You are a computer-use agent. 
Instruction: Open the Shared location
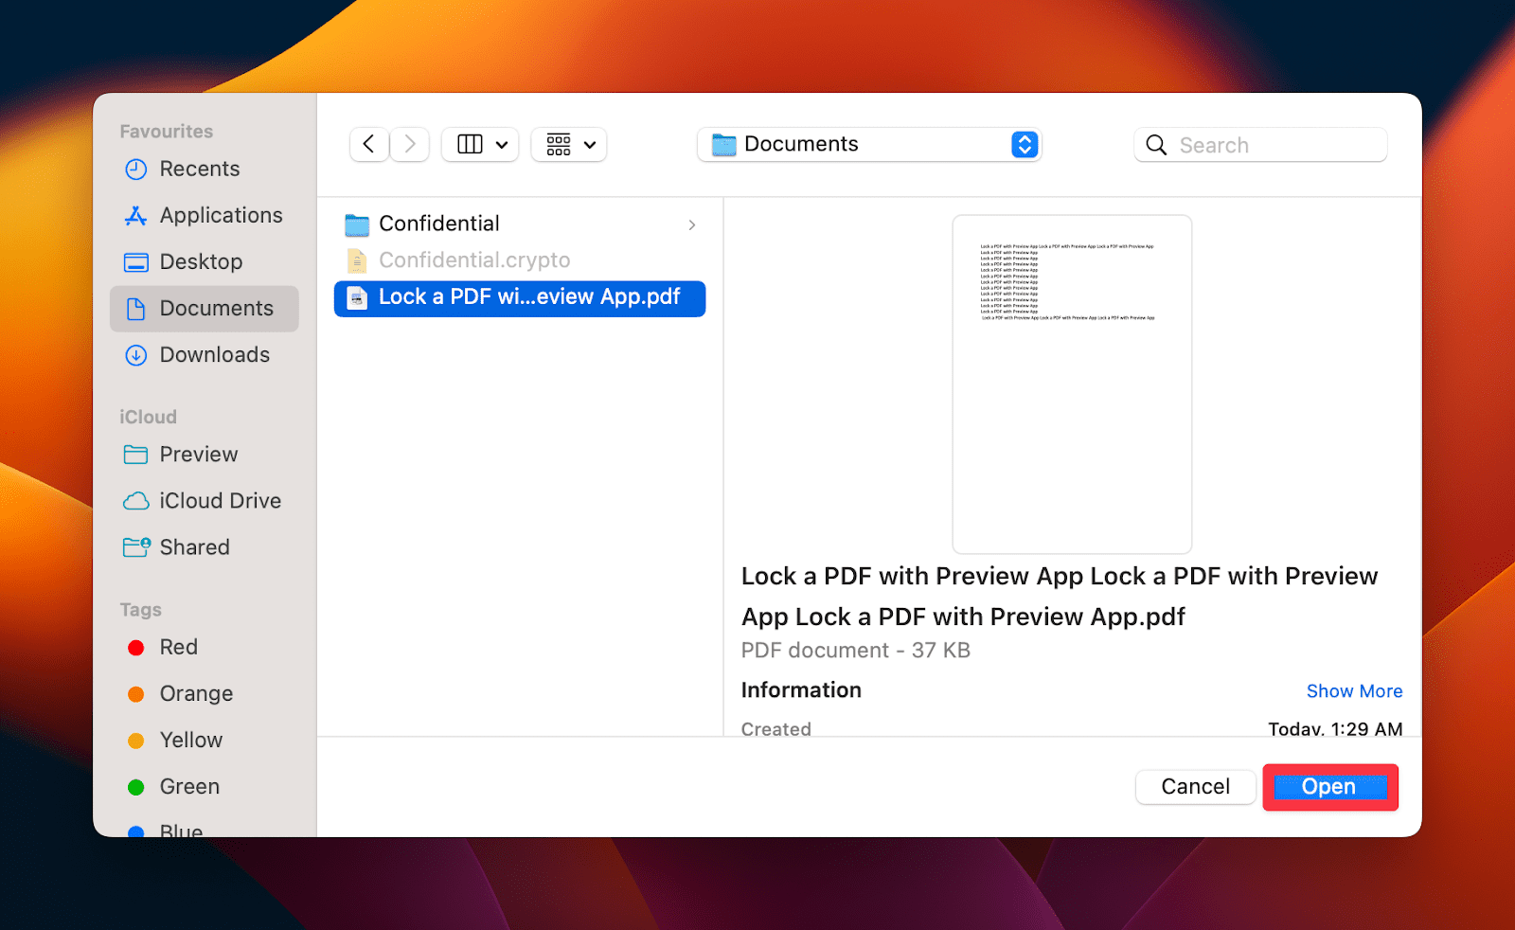coord(205,547)
